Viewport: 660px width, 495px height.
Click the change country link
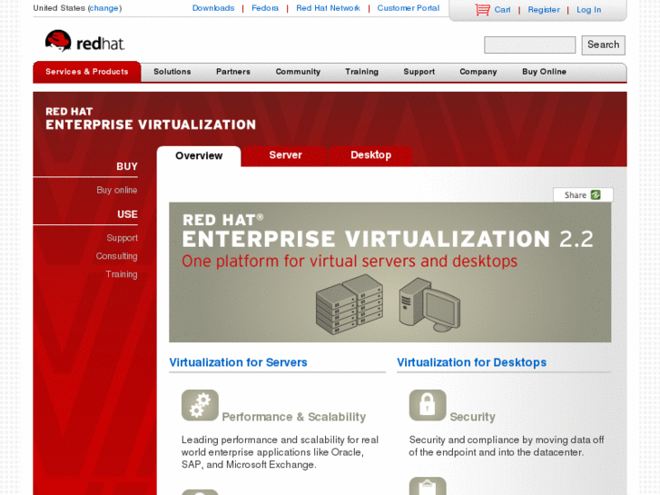[x=104, y=8]
